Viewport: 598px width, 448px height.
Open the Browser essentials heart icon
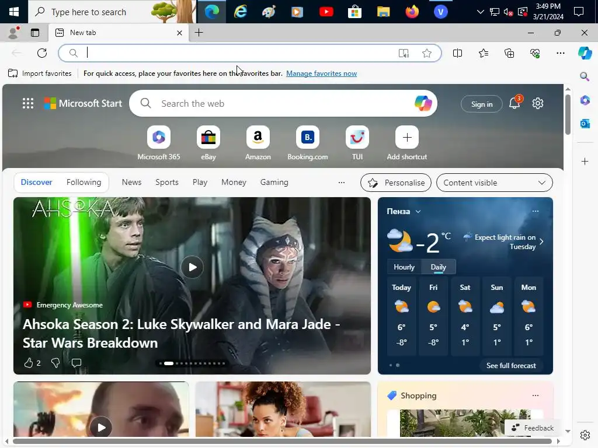point(535,53)
